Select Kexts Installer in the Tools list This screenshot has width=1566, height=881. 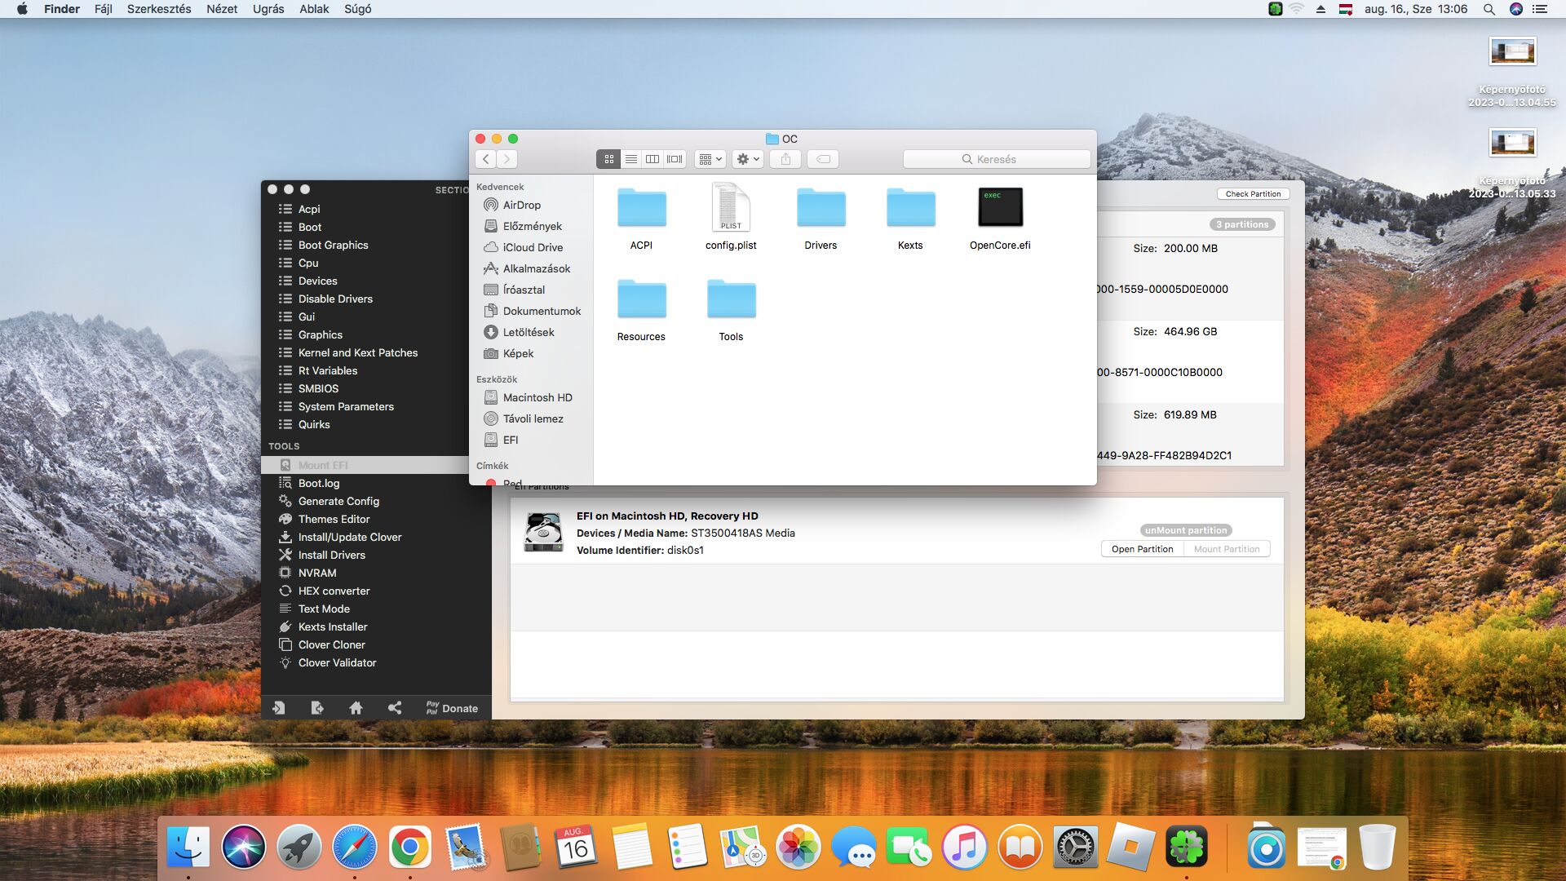[x=333, y=626]
